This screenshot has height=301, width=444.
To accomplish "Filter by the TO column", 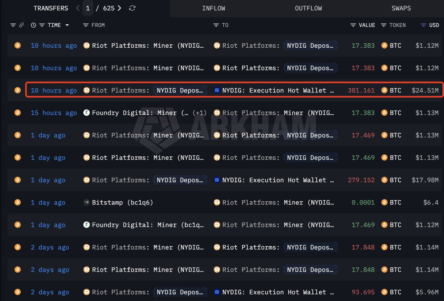I will click(x=216, y=25).
